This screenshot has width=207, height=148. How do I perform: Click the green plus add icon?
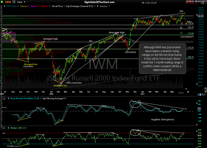coord(2,2)
